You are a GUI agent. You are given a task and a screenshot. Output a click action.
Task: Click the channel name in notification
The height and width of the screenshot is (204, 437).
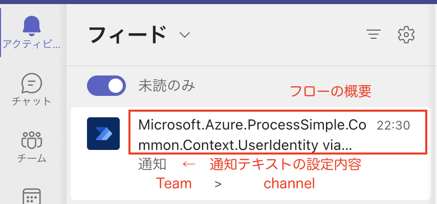click(x=289, y=184)
